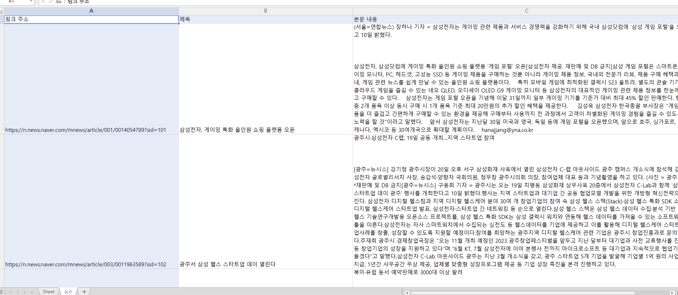Select the title cell 광주서 삼성 헬스 스타트업 데이 열린다
This screenshot has width=678, height=295.
(265, 202)
